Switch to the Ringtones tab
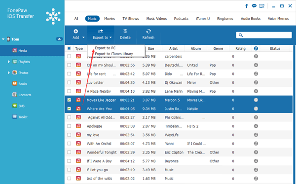Screen dimensions: 296x184 [225, 18]
